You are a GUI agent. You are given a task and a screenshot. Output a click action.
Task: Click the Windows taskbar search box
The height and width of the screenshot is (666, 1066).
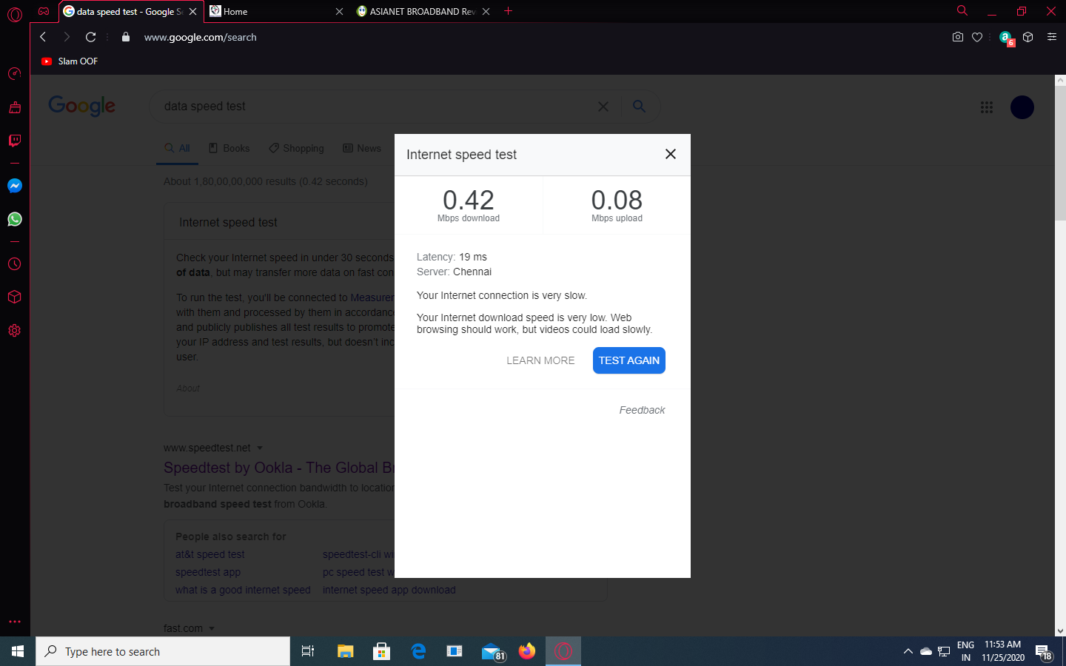pos(163,651)
